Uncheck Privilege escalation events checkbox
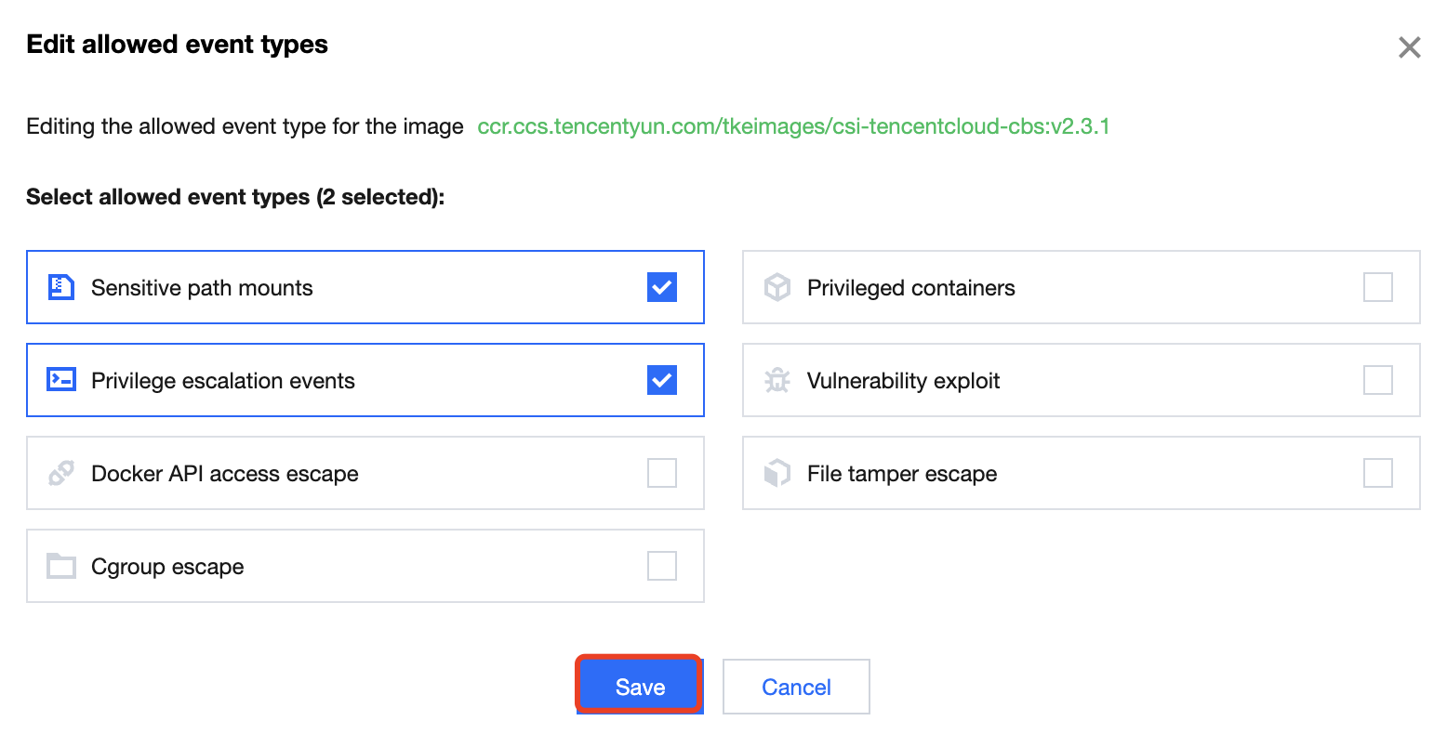Screen dimensions: 1447x734 (662, 380)
